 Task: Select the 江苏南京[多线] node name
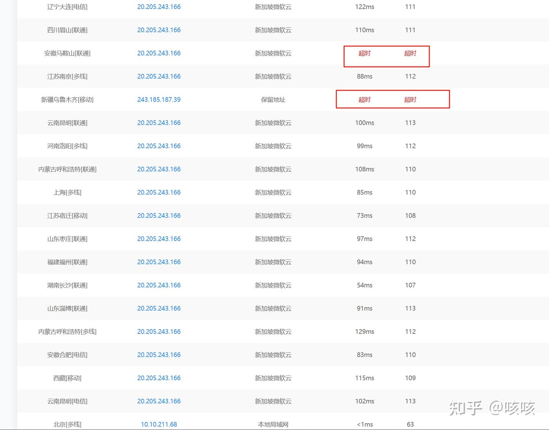67,76
